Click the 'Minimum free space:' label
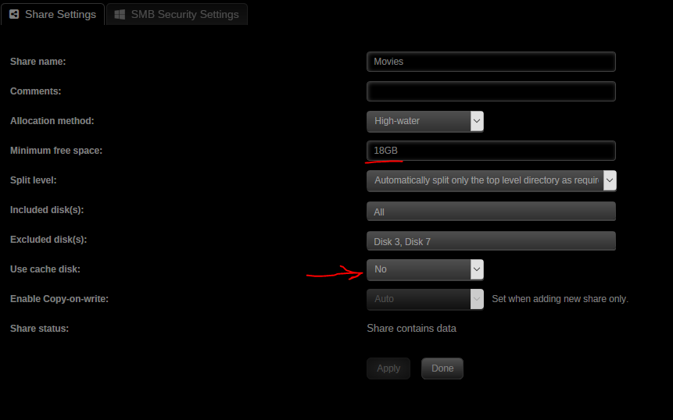 (56, 151)
